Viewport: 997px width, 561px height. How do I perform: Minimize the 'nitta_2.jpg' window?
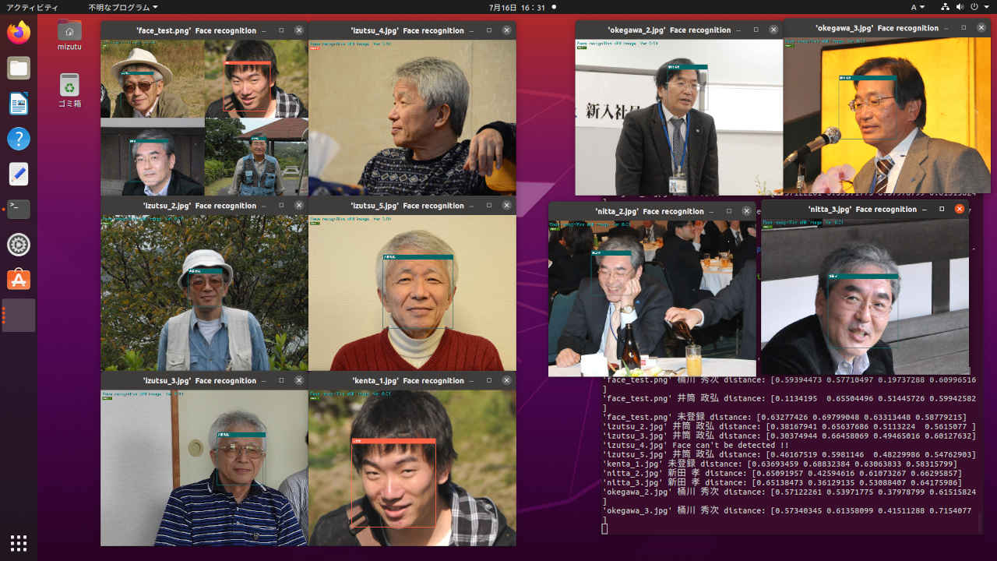click(711, 211)
